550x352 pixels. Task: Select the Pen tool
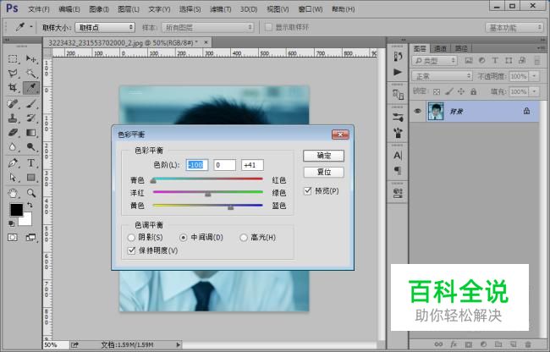coord(13,163)
